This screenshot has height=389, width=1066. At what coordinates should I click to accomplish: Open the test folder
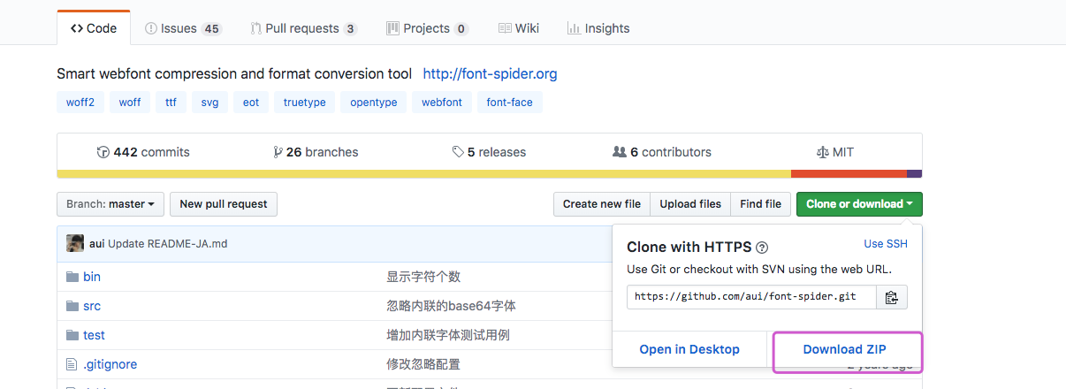[95, 335]
